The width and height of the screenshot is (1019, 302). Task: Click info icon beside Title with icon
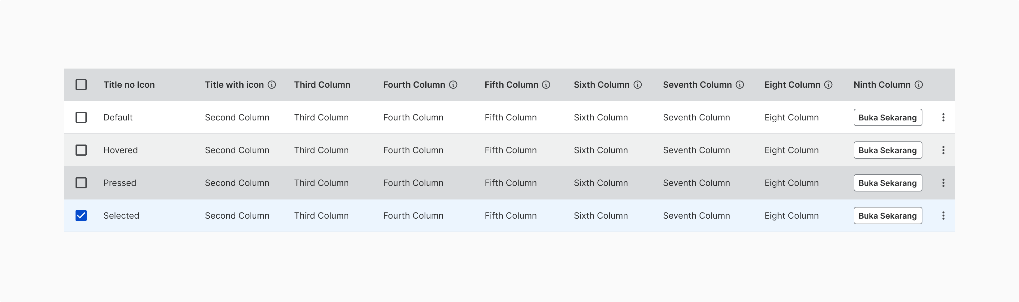(272, 85)
